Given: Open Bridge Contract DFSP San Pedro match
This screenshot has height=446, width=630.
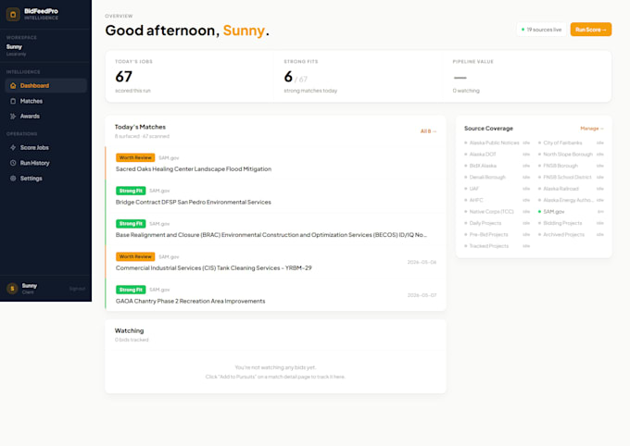Looking at the screenshot, I should 276,196.
